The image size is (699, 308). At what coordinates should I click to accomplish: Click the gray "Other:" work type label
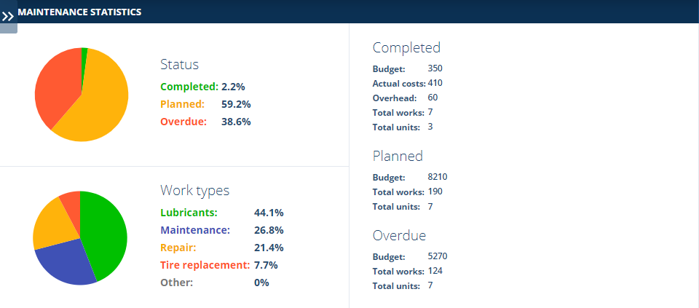177,283
